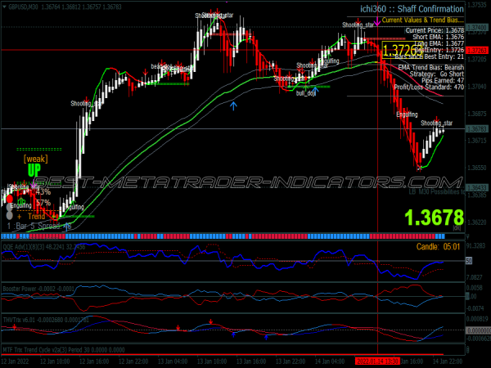This screenshot has width=491, height=368.
Task: Click the orange '[weak]' label
Action: 36,159
